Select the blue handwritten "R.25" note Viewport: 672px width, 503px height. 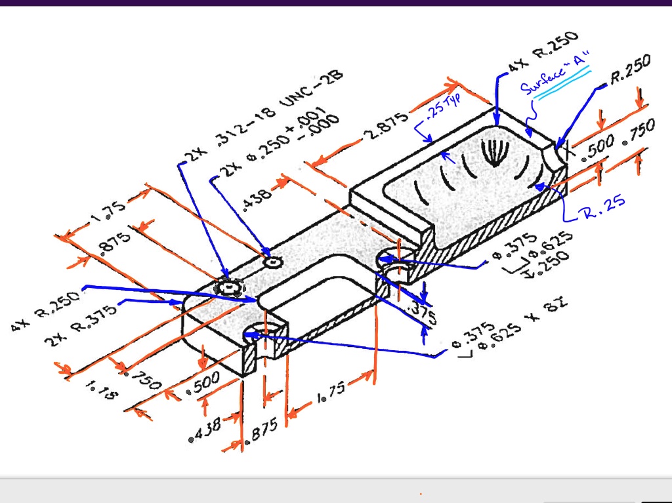click(603, 208)
